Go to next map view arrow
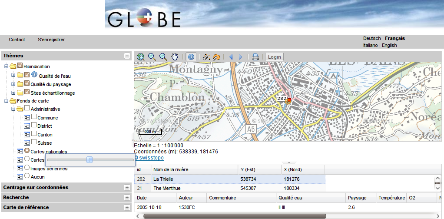444x219 pixels. pos(240,57)
